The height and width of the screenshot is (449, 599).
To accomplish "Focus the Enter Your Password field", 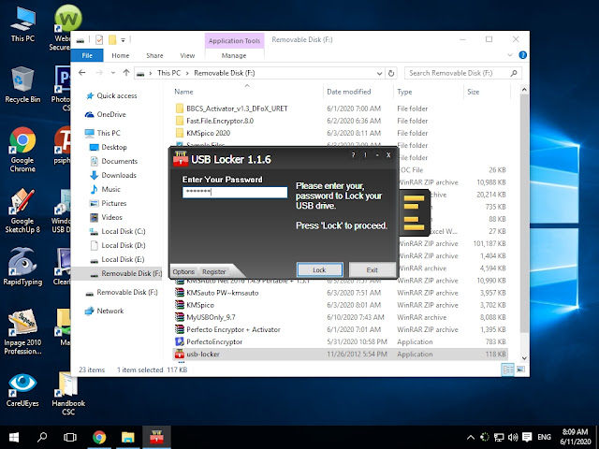I will (x=235, y=192).
